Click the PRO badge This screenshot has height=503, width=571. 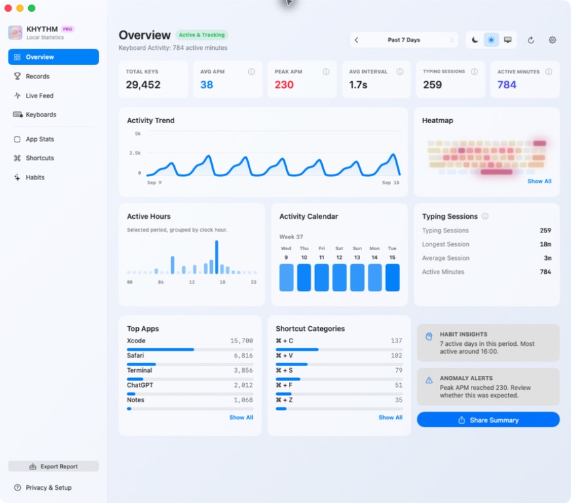67,29
